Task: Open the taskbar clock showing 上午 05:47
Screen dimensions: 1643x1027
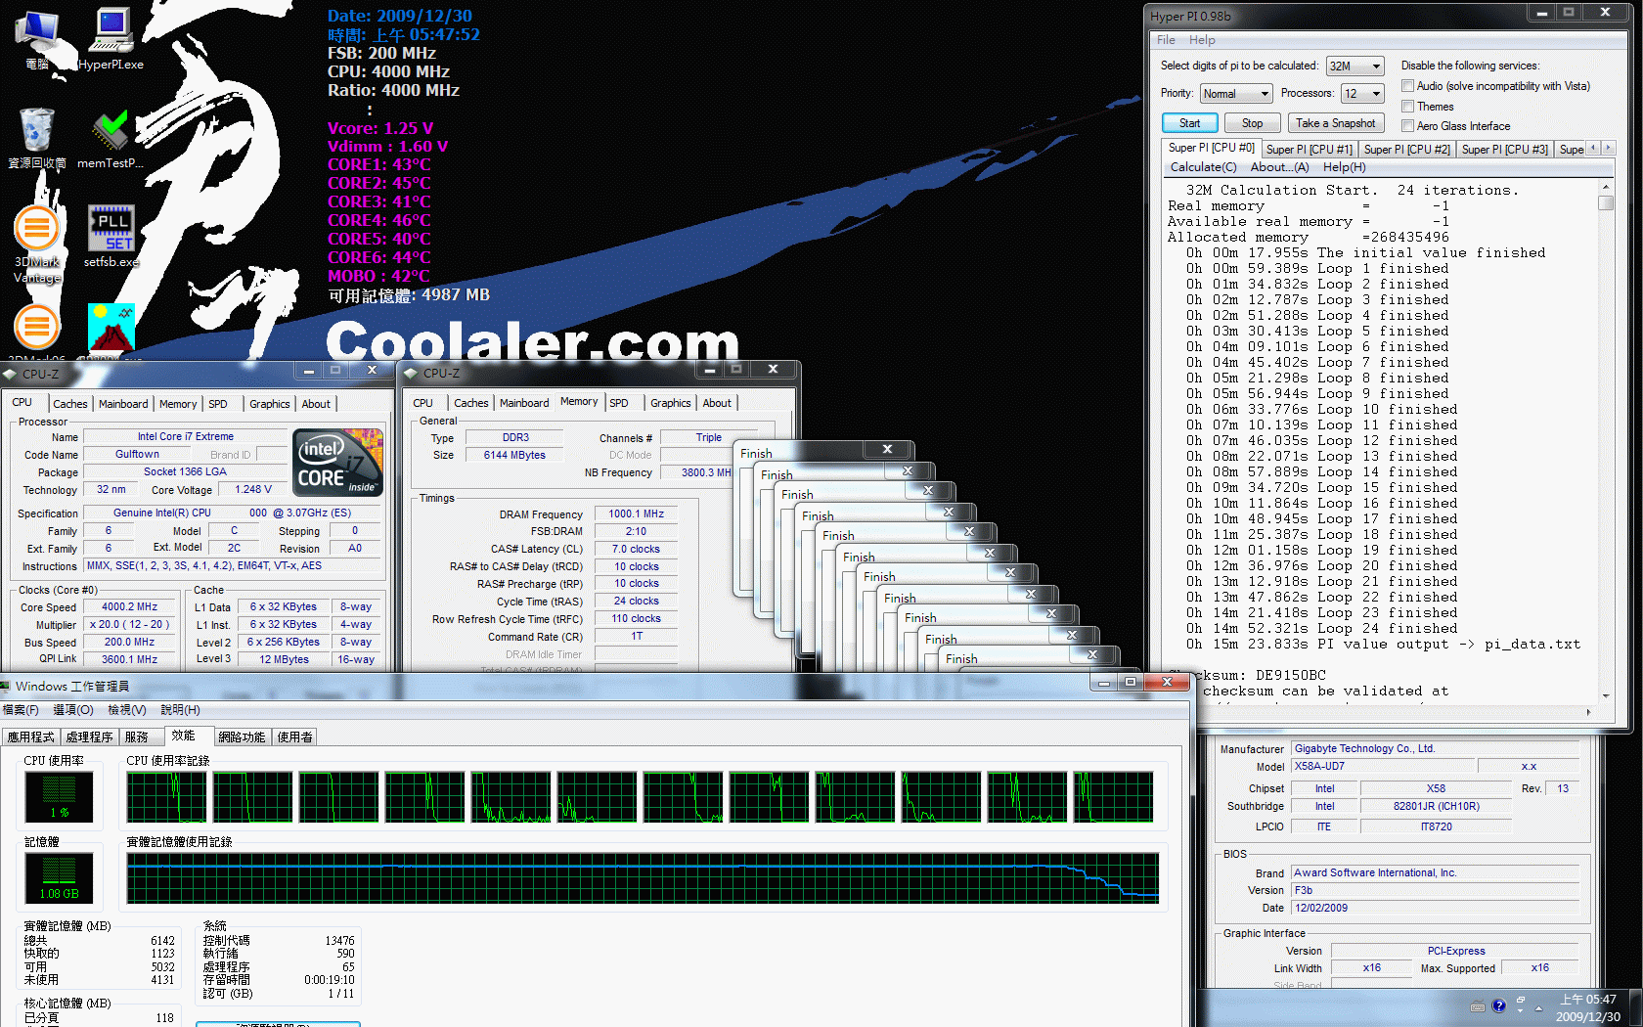Action: pyautogui.click(x=1588, y=1007)
